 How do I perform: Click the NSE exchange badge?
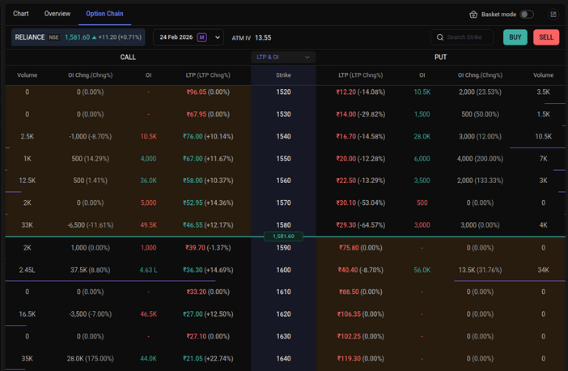pos(53,37)
